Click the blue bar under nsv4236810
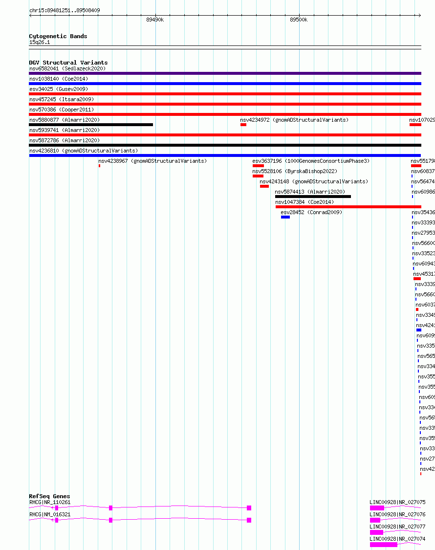 point(225,155)
